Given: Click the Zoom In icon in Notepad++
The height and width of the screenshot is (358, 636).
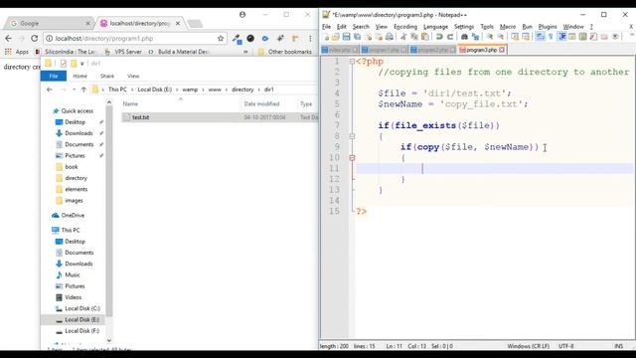Looking at the screenshot, I should click(x=490, y=37).
